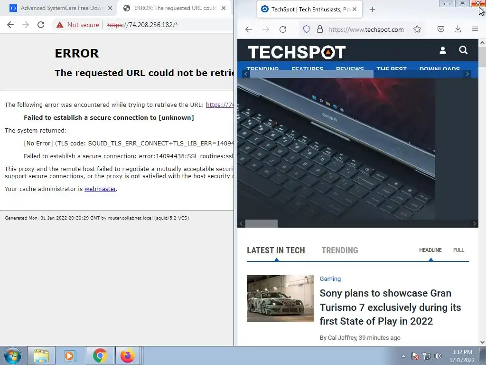Open the https://74 URL link in error message

[220, 105]
